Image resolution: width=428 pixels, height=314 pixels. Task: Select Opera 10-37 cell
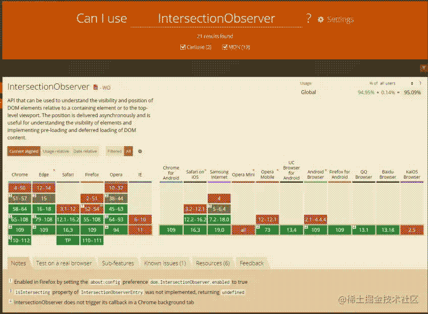point(116,188)
